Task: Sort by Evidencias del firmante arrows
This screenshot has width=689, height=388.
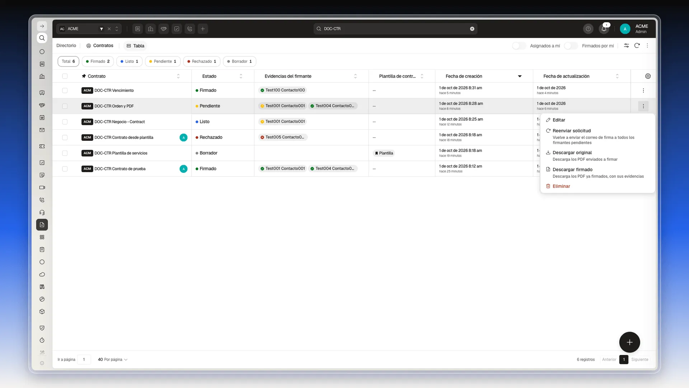Action: [x=355, y=76]
